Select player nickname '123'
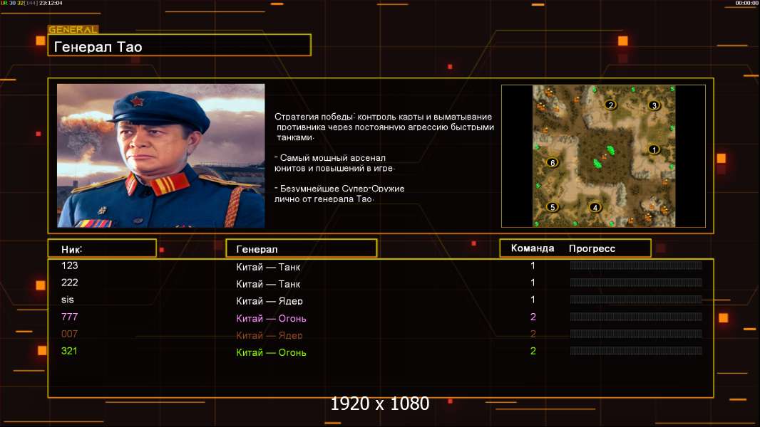The width and height of the screenshot is (760, 427). pos(70,265)
